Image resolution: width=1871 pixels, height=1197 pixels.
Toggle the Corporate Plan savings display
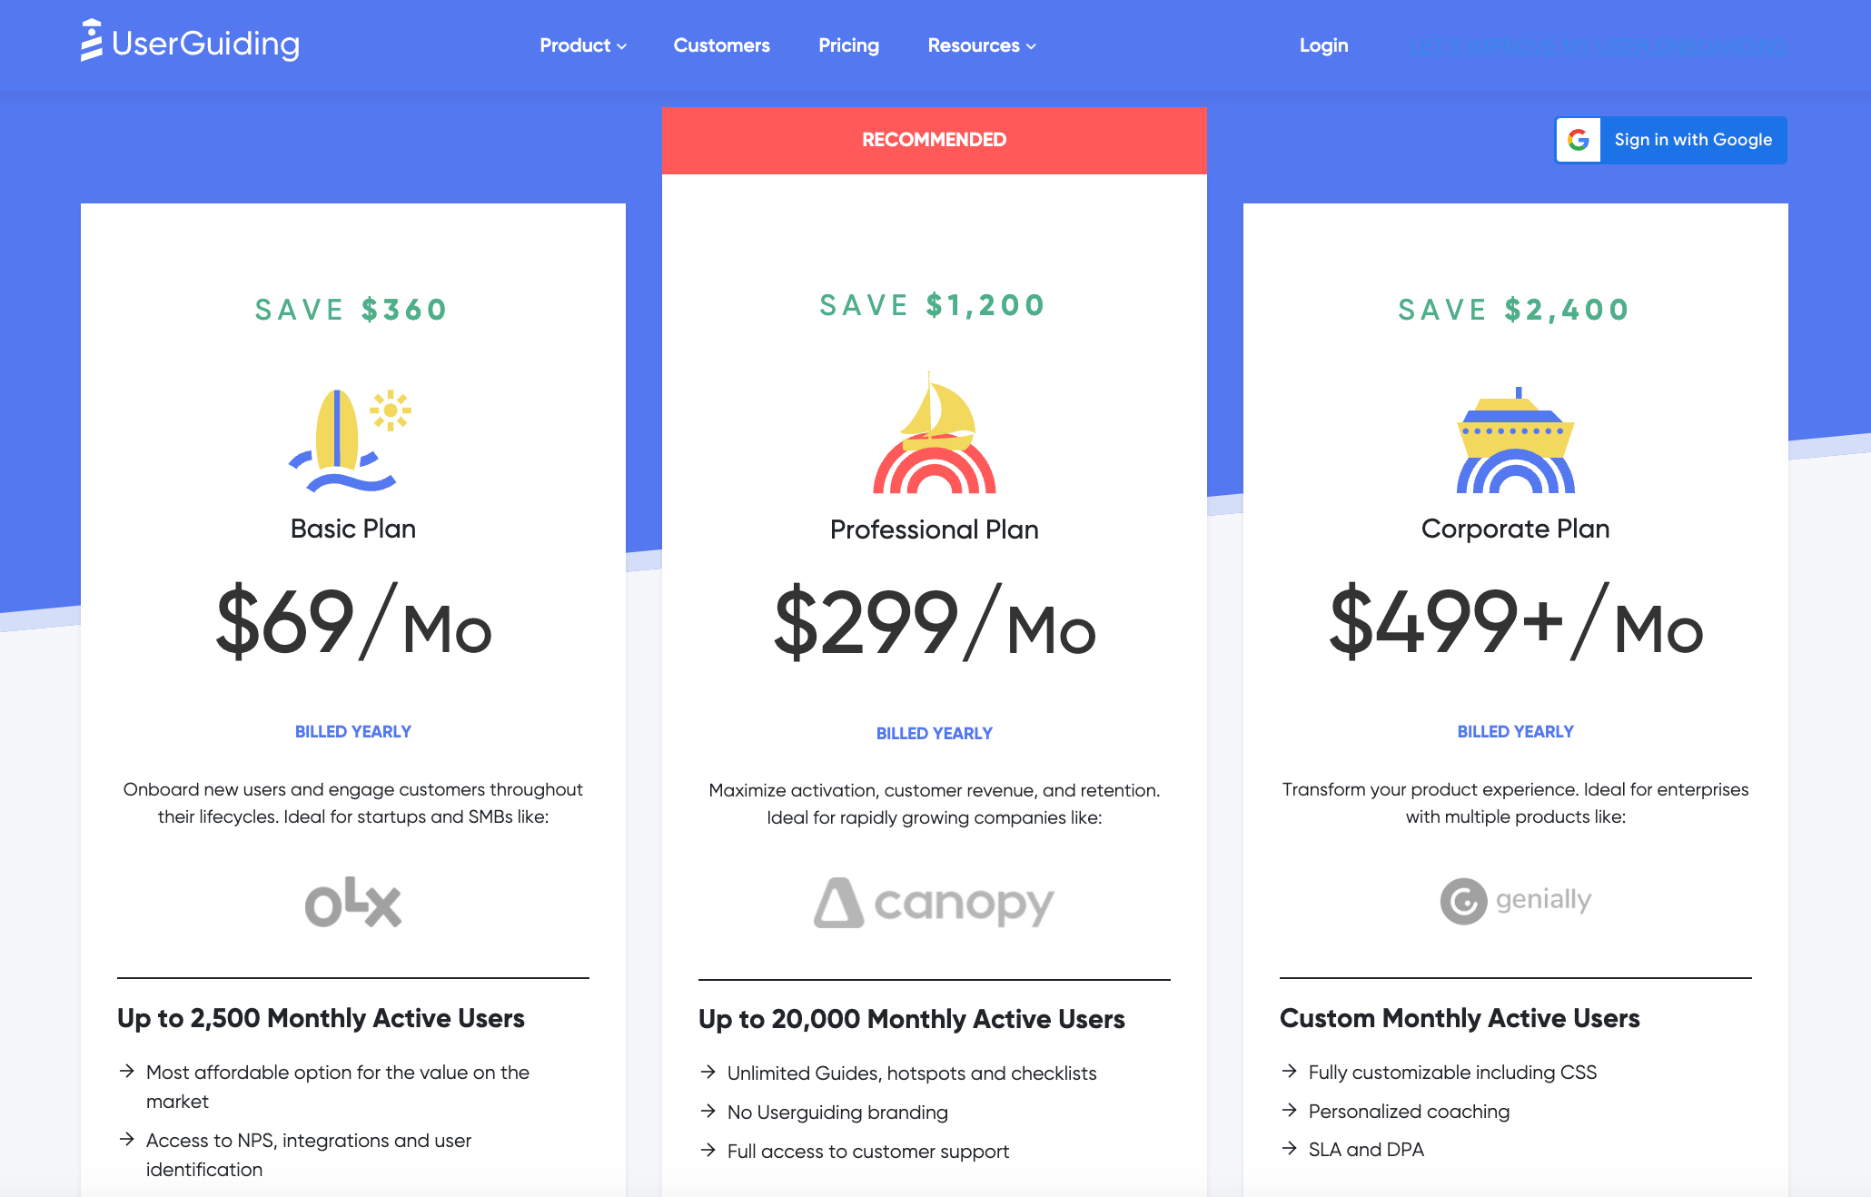1517,307
